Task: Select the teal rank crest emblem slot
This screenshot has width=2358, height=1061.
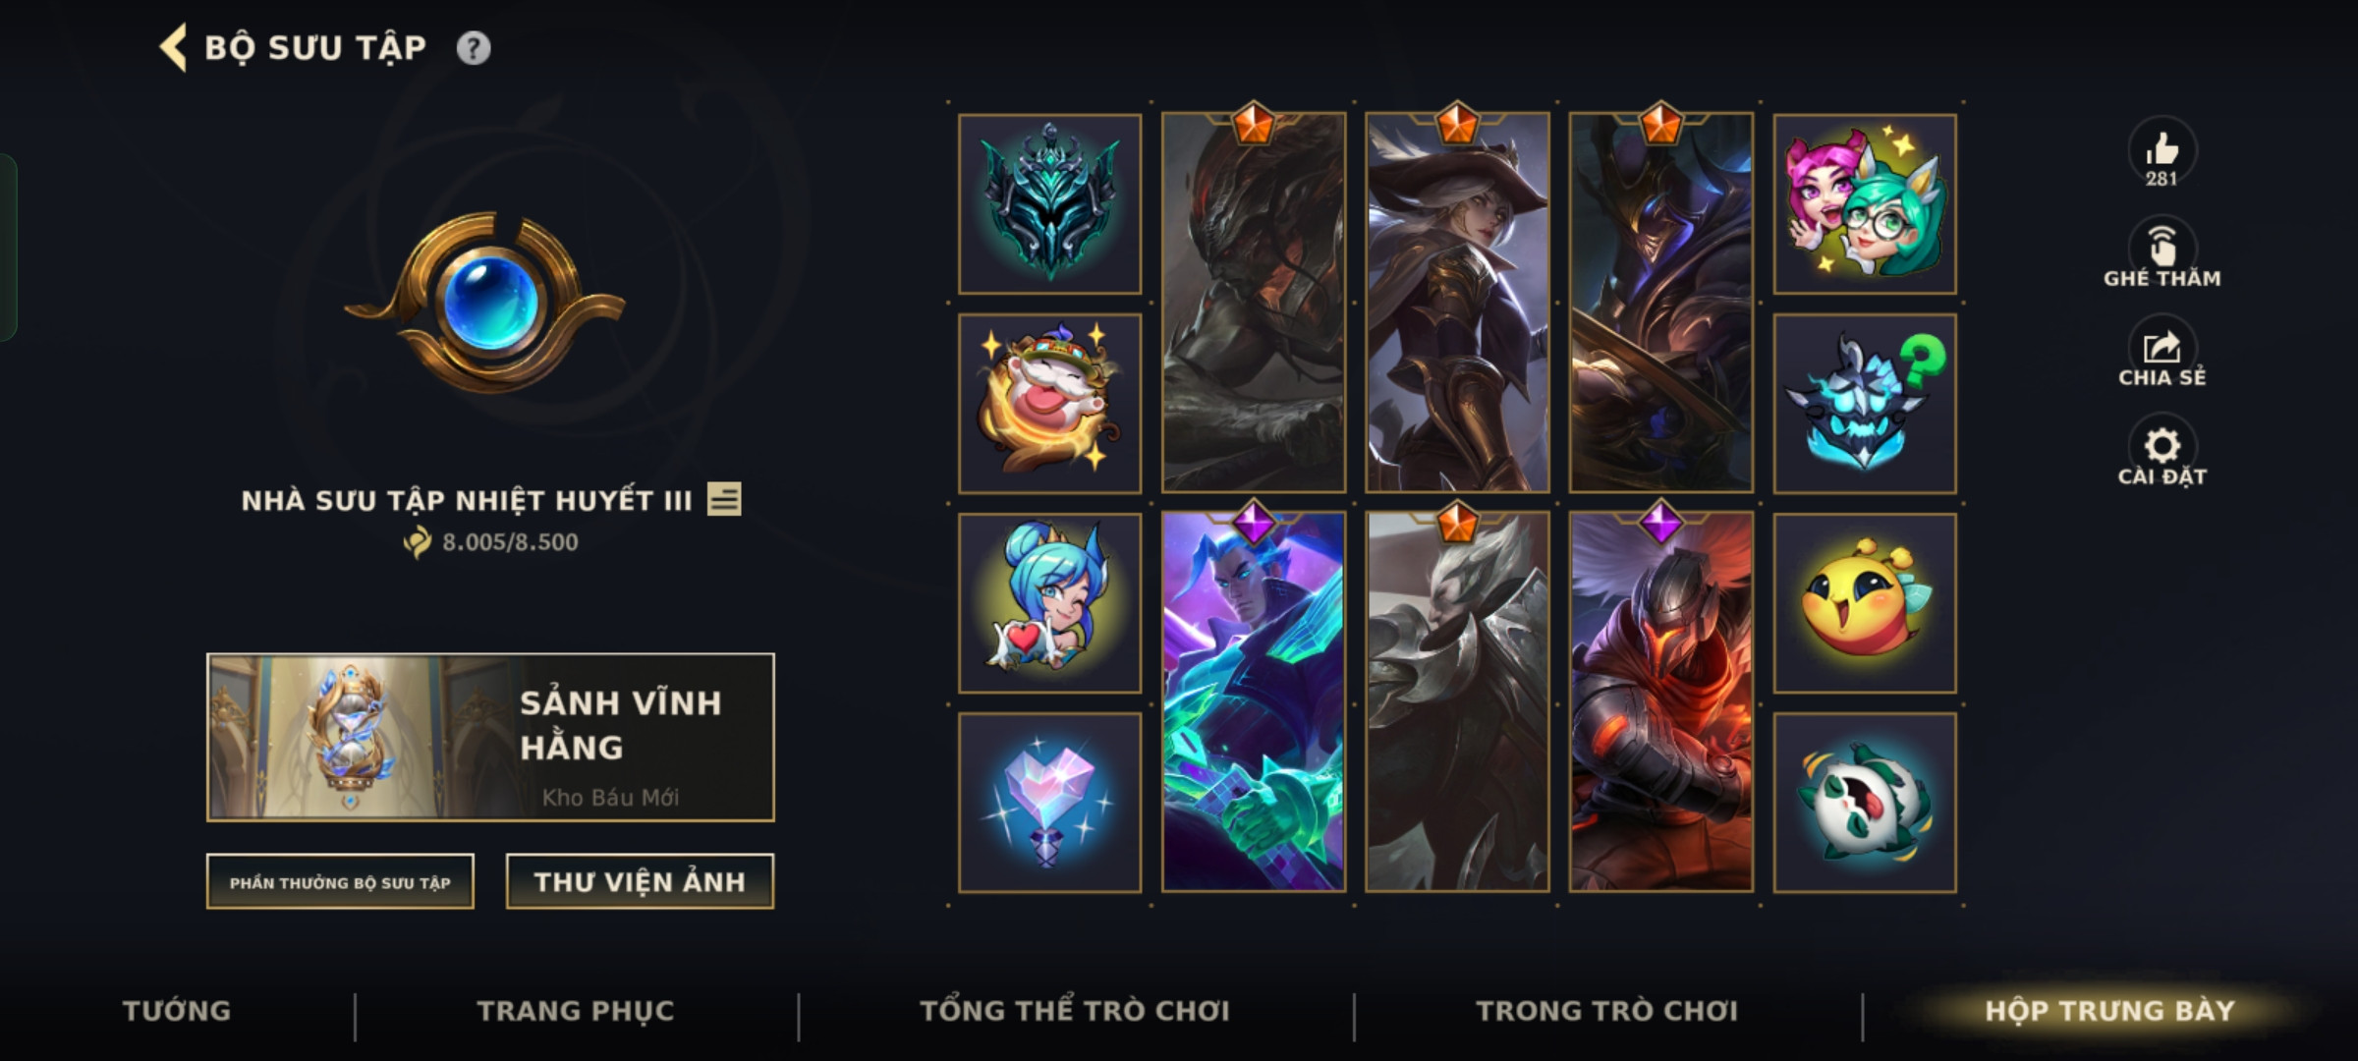Action: coord(1049,203)
